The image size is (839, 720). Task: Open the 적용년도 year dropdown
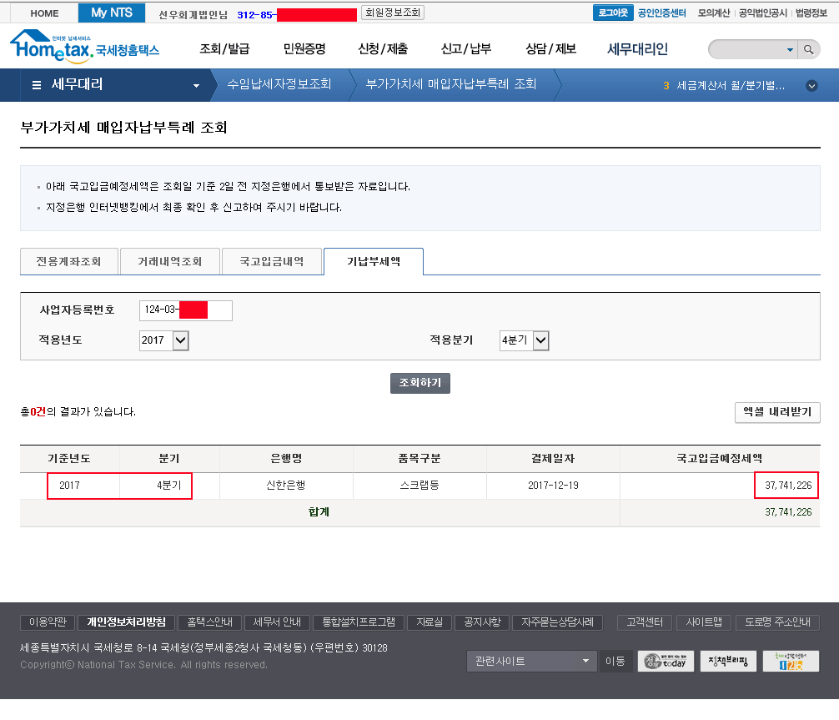(x=181, y=340)
